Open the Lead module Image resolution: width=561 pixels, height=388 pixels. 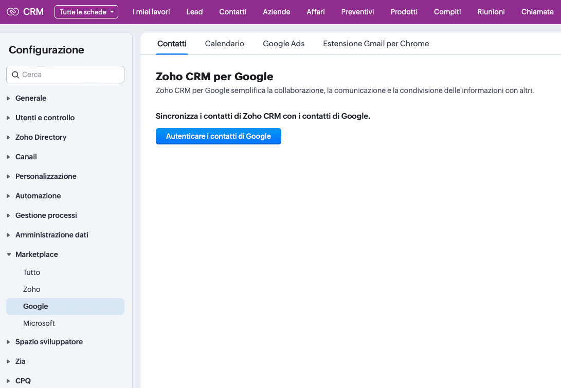pos(195,12)
